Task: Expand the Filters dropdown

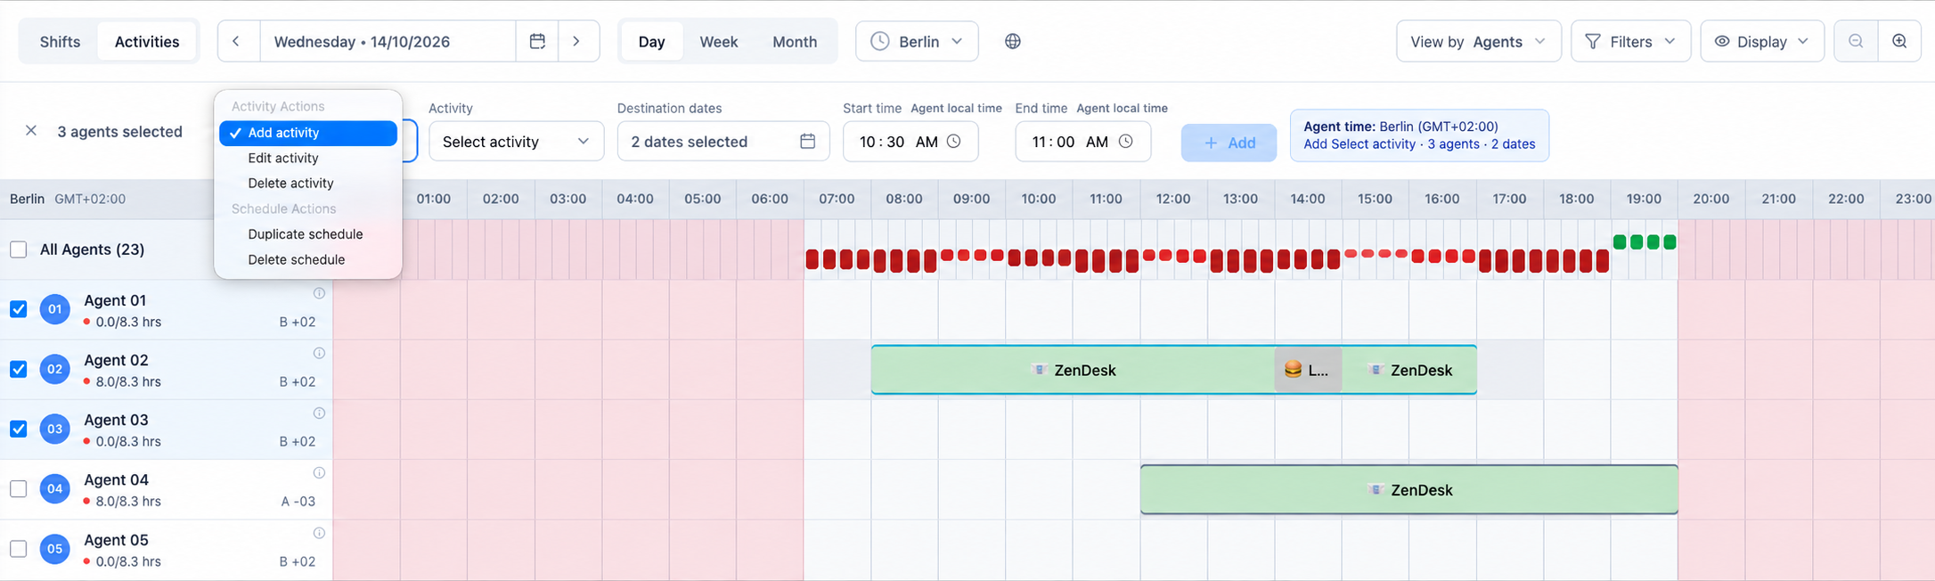Action: point(1630,41)
